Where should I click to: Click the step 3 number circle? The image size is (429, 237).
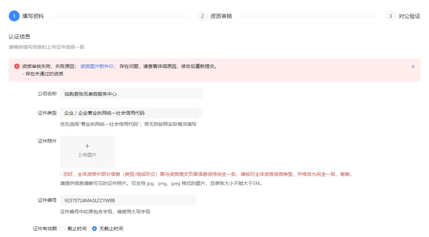(x=390, y=16)
